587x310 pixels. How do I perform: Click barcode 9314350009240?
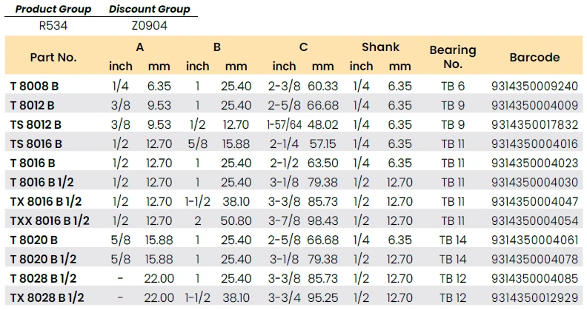(534, 86)
